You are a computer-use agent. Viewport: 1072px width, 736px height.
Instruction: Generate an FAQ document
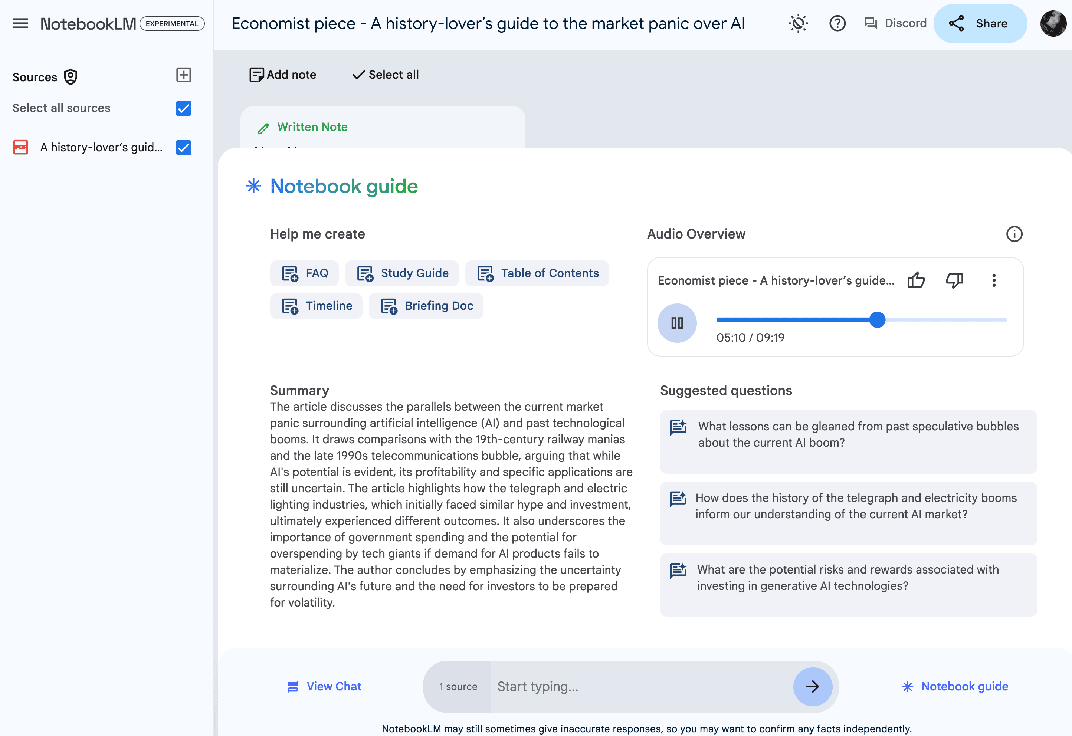tap(304, 273)
